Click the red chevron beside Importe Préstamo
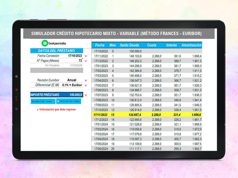This screenshot has height=178, width=238. tap(86, 95)
